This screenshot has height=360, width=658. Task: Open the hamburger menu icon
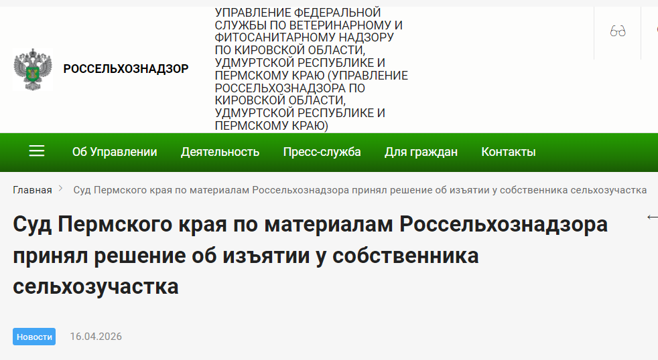pos(36,151)
